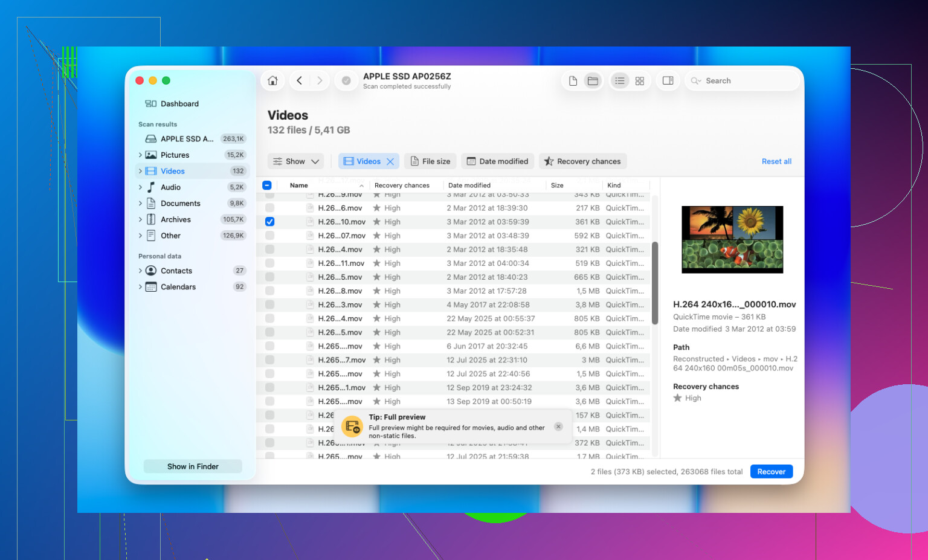Click the Full preview tip film icon
The height and width of the screenshot is (560, 928).
coord(352,426)
